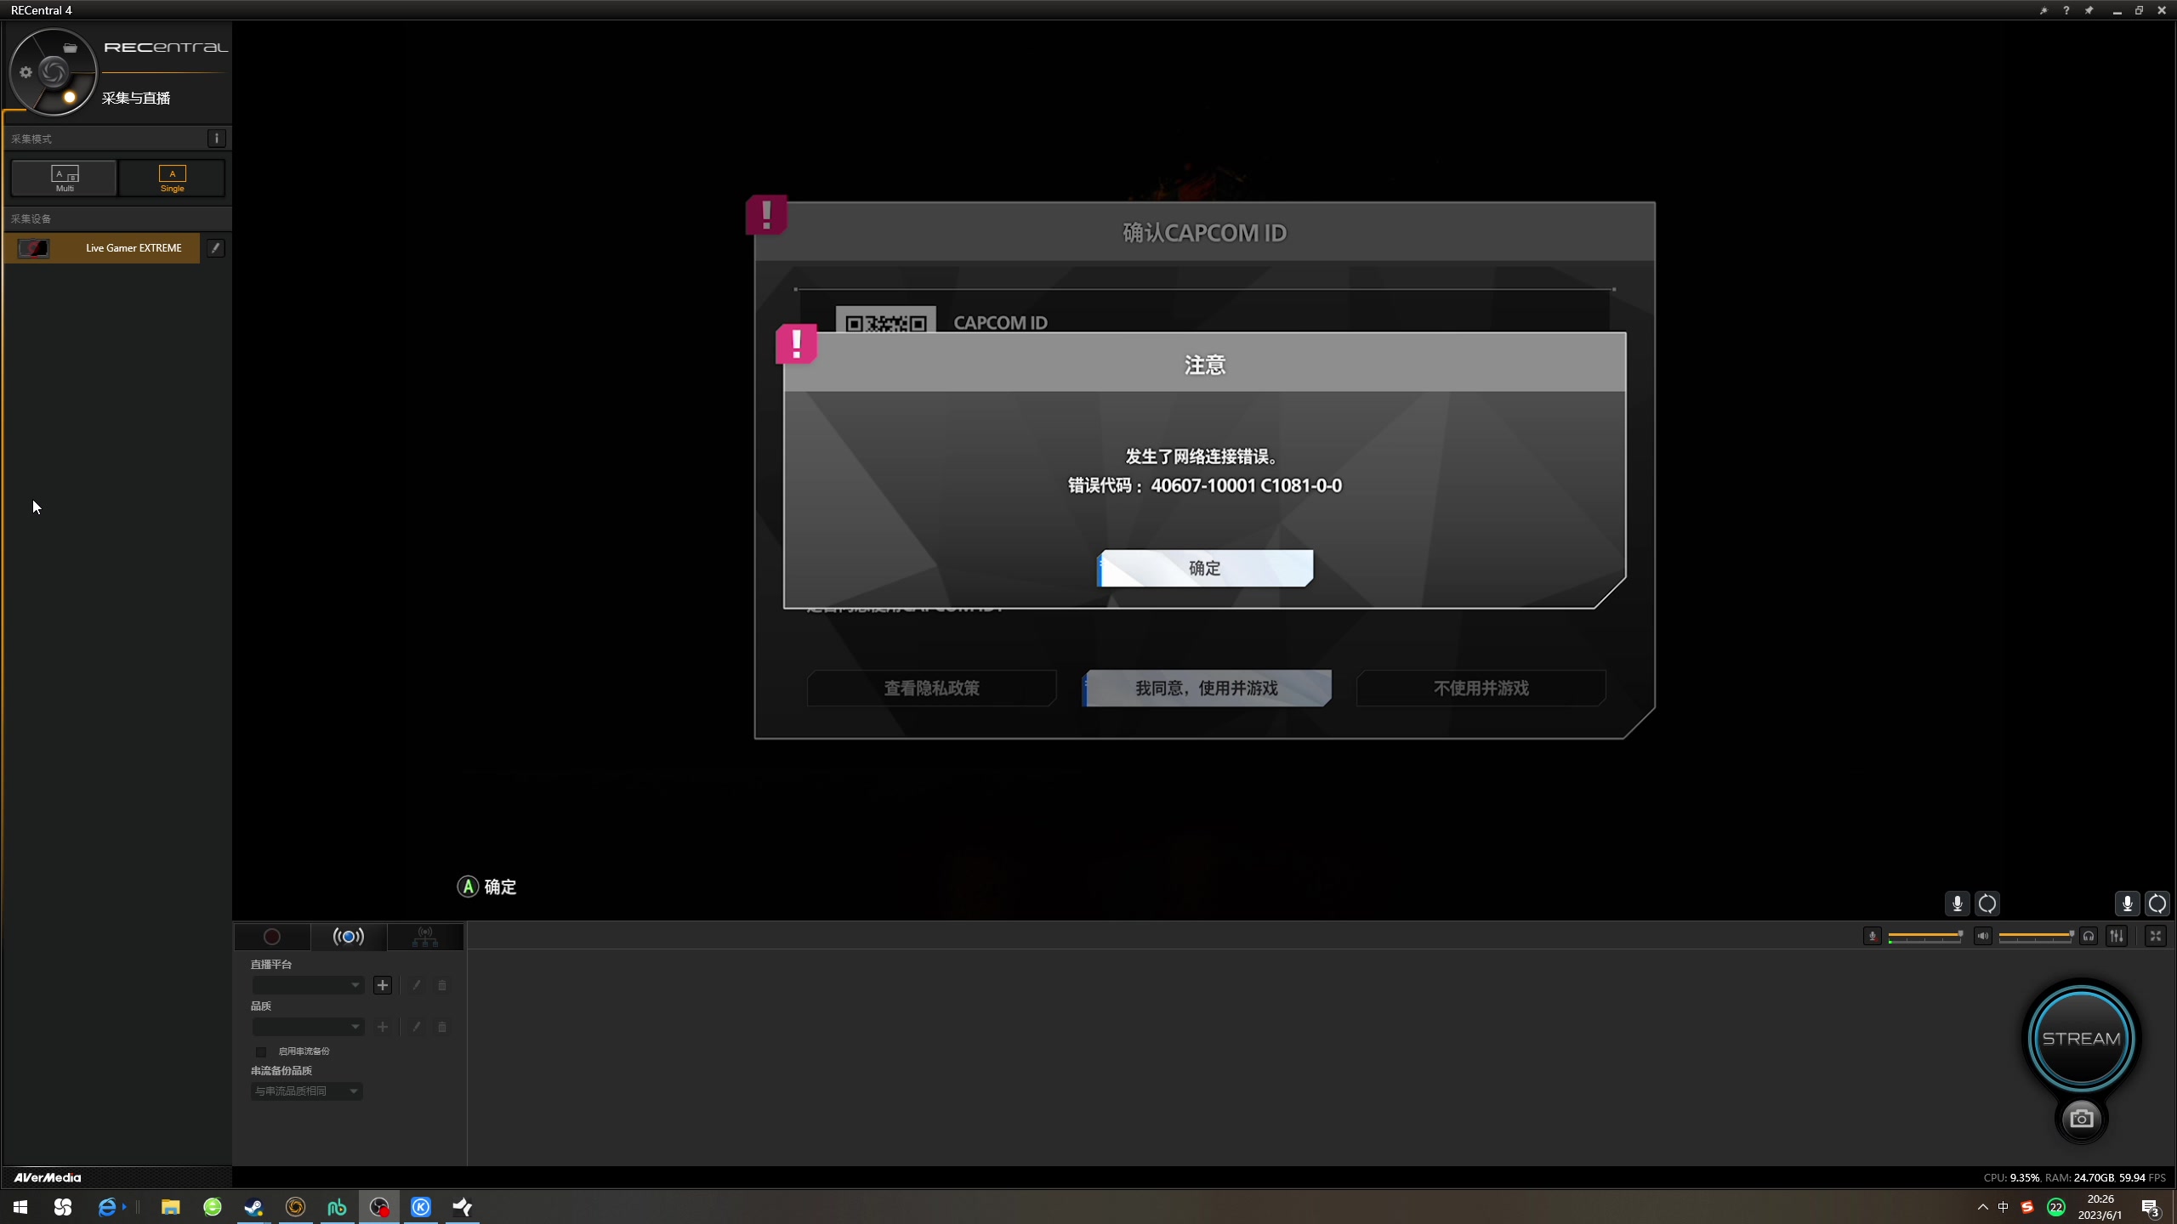The width and height of the screenshot is (2177, 1224).
Task: Switch to the multi-stream tab
Action: tap(425, 937)
